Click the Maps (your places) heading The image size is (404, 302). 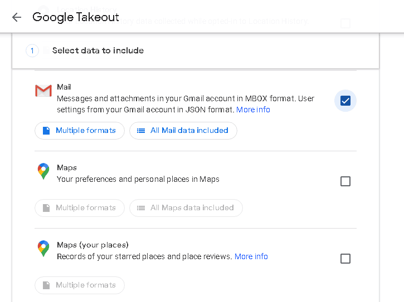tap(93, 245)
